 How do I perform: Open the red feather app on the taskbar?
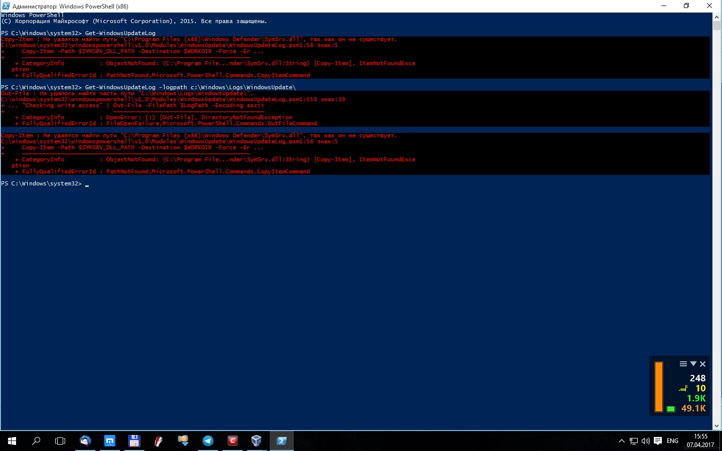pyautogui.click(x=158, y=441)
